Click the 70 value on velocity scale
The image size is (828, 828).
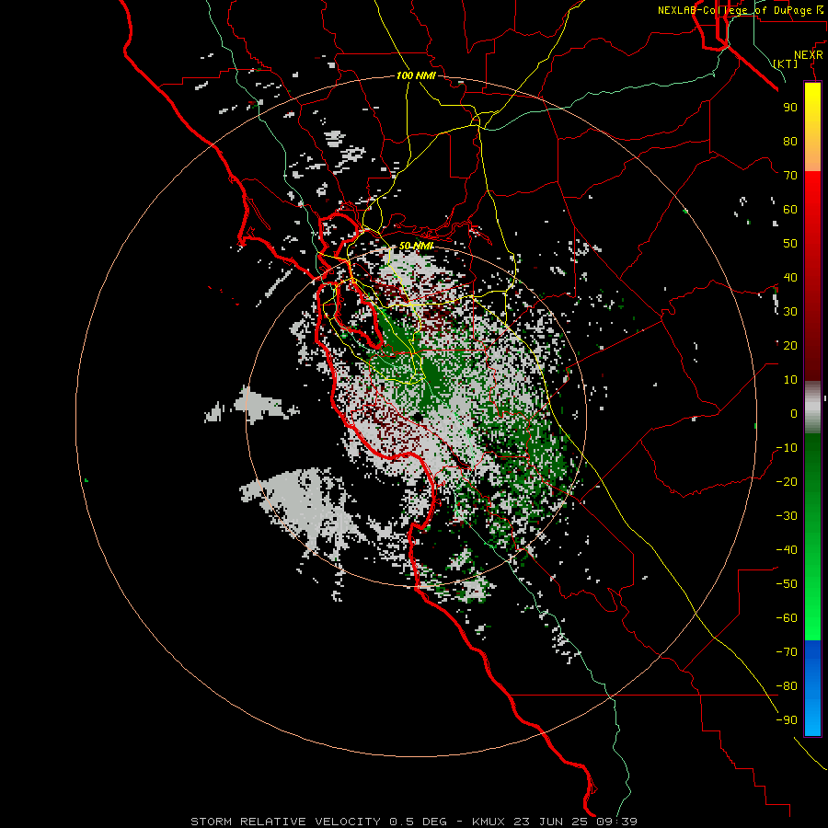pos(790,176)
